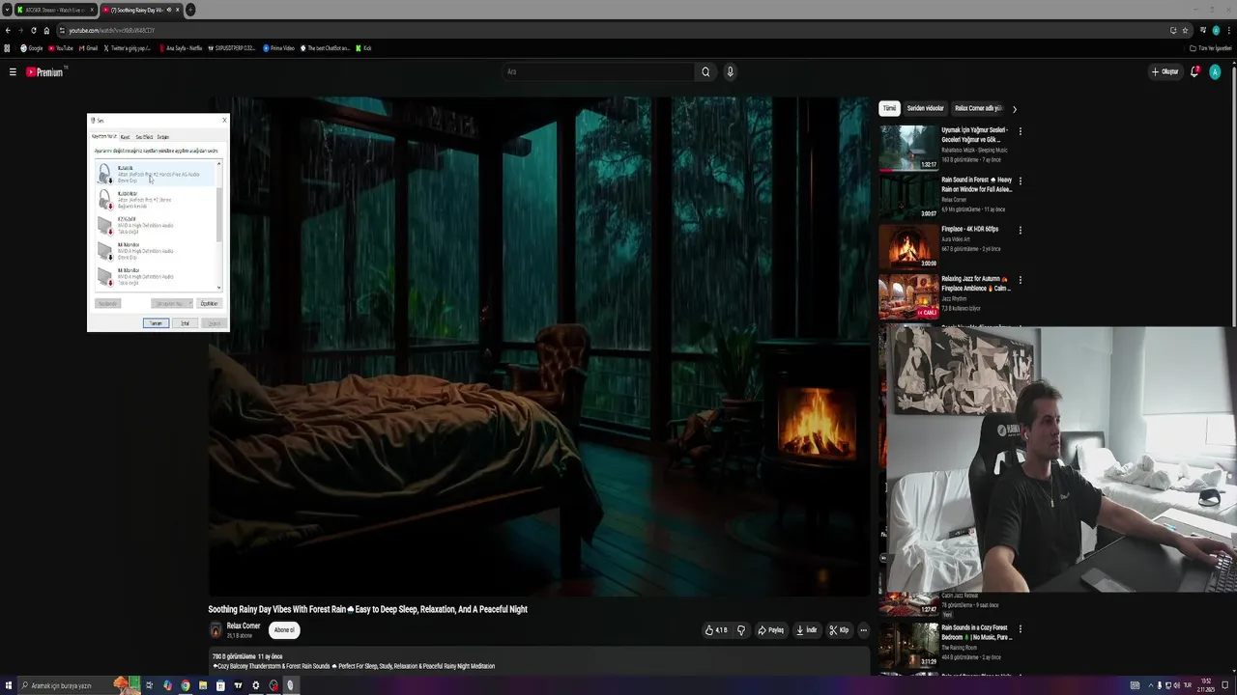Open more actions beside Klip button

[863, 630]
